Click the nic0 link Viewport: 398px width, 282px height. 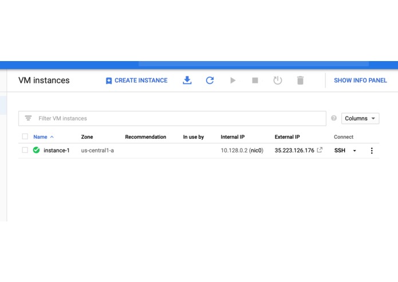pos(257,151)
